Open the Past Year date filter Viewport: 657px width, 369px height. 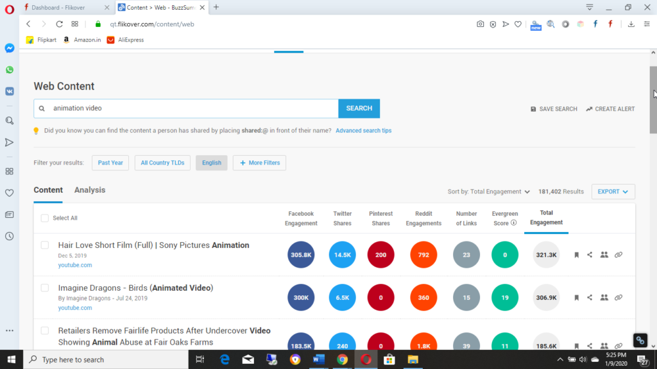click(110, 163)
